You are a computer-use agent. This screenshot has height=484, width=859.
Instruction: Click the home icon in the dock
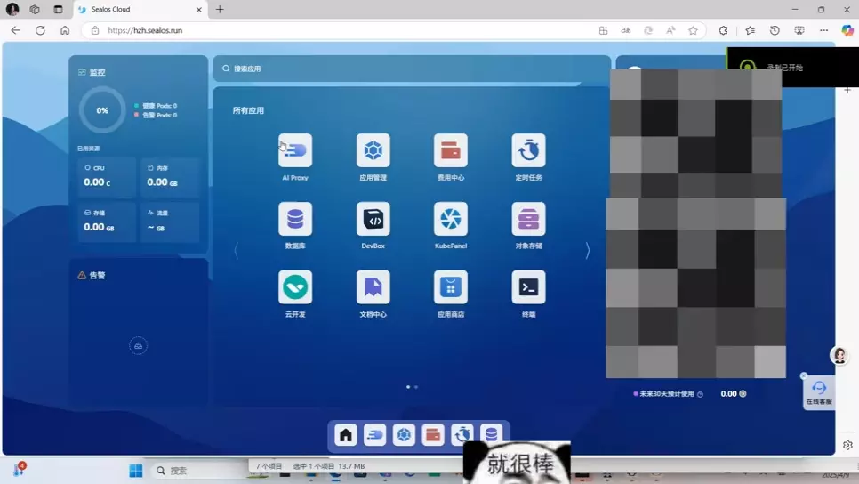346,435
